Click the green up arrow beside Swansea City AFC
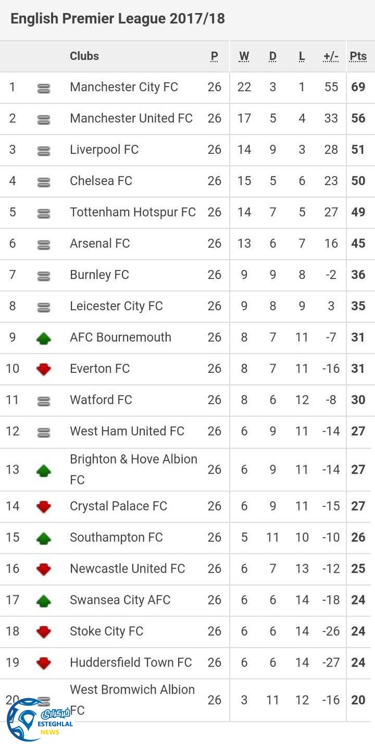Viewport: 375px width, 753px height. 44,601
